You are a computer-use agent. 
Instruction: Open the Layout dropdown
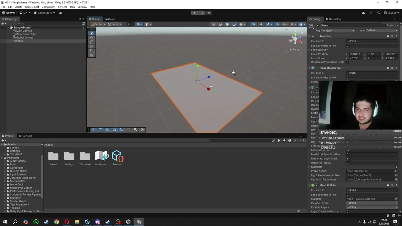coord(392,13)
